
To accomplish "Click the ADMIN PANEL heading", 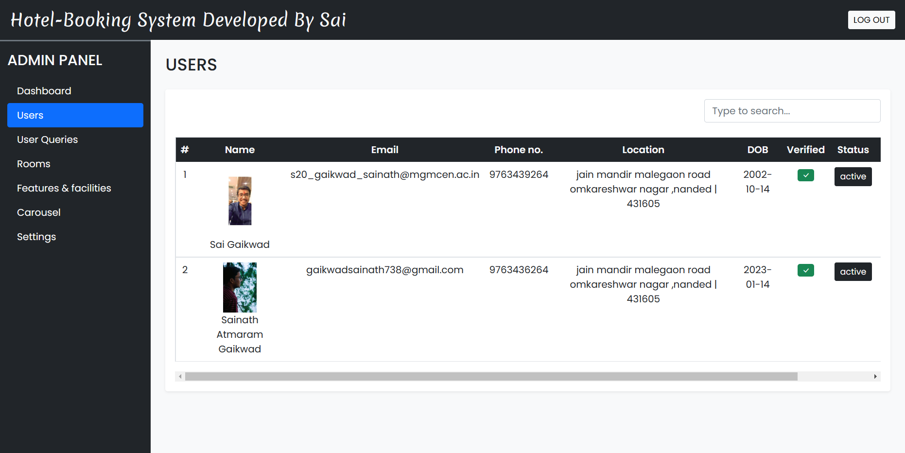I will (55, 60).
